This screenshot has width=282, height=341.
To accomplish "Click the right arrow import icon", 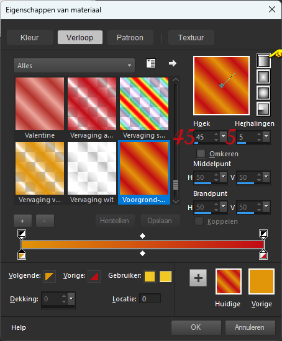I will (x=173, y=63).
